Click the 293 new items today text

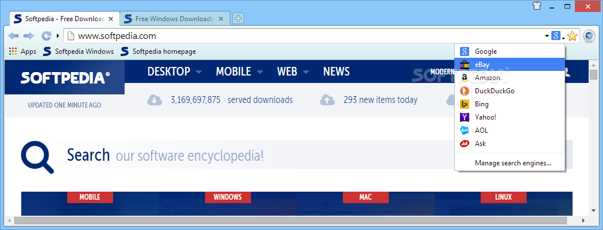380,100
